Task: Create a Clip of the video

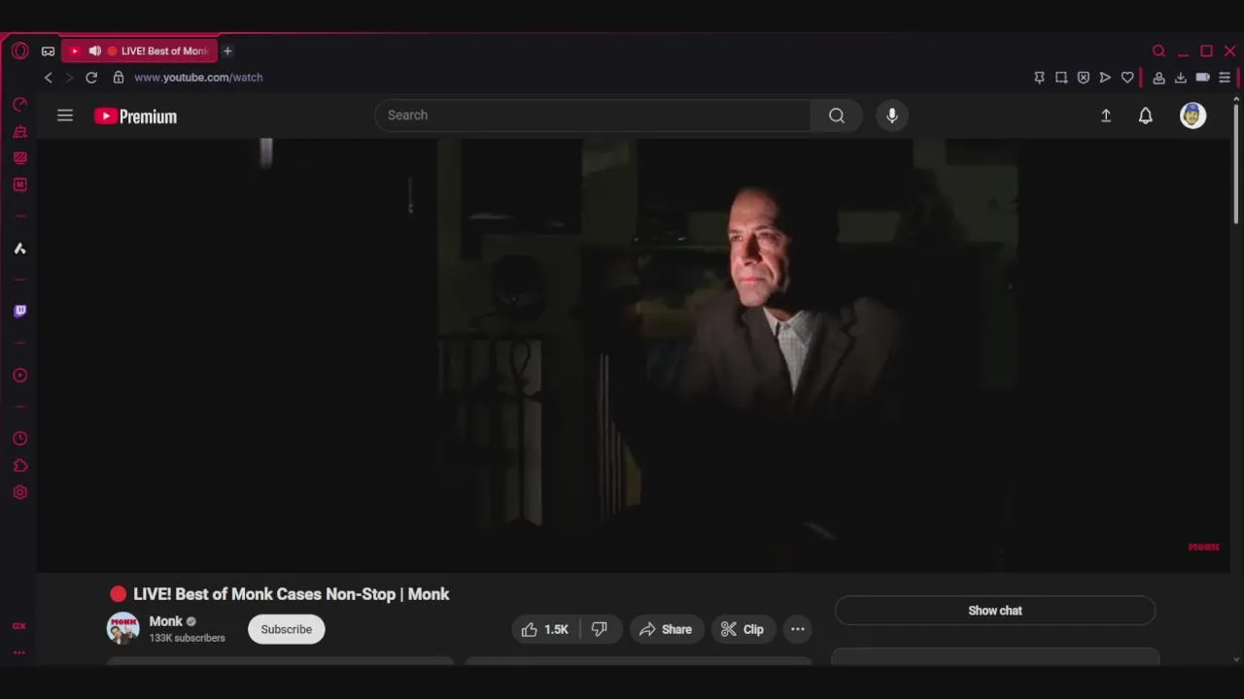Action: pyautogui.click(x=743, y=629)
